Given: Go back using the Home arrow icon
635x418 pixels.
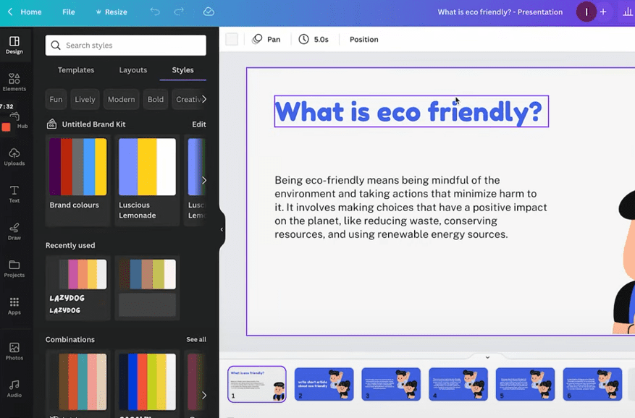Looking at the screenshot, I should pos(10,12).
